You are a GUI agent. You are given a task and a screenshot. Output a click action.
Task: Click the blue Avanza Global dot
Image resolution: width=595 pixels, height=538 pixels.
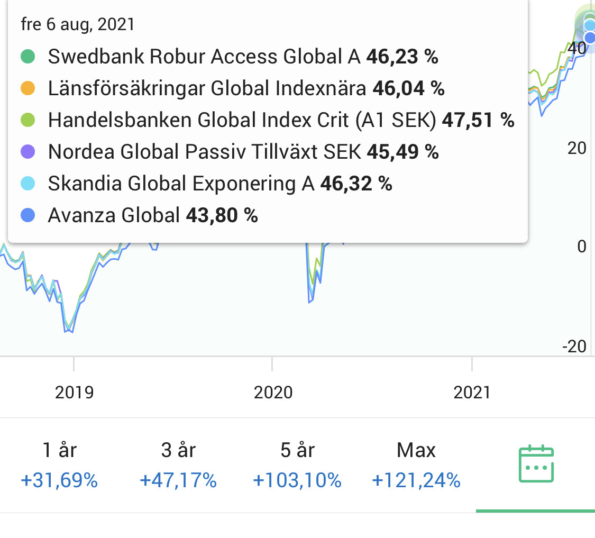[x=28, y=215]
